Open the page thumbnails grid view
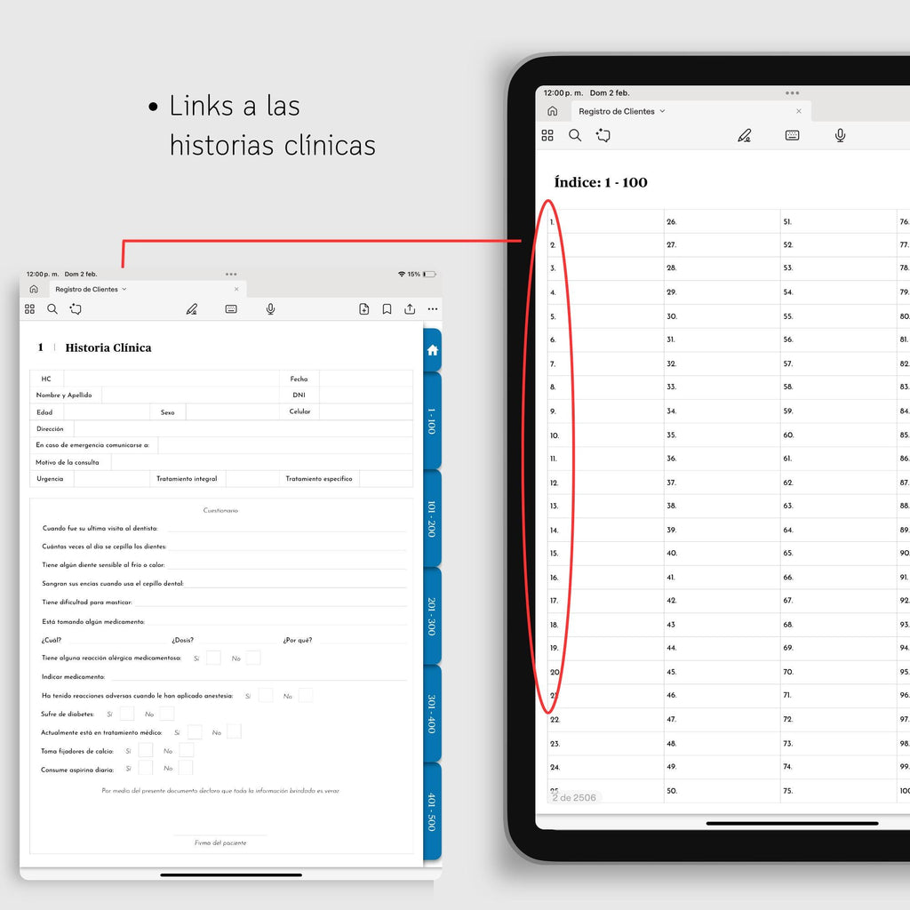 coord(29,308)
